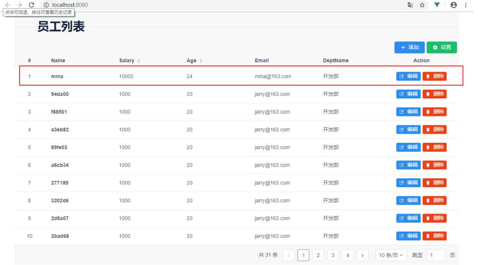Edit employee 94da00
Screen dimensions: 478x265
409,94
